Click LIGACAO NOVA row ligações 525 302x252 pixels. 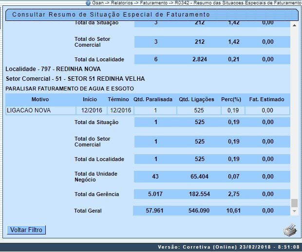[199, 110]
